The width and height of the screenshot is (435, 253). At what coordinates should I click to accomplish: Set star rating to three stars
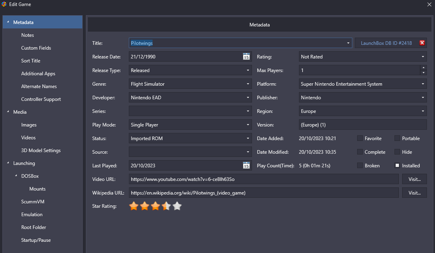tap(155, 206)
